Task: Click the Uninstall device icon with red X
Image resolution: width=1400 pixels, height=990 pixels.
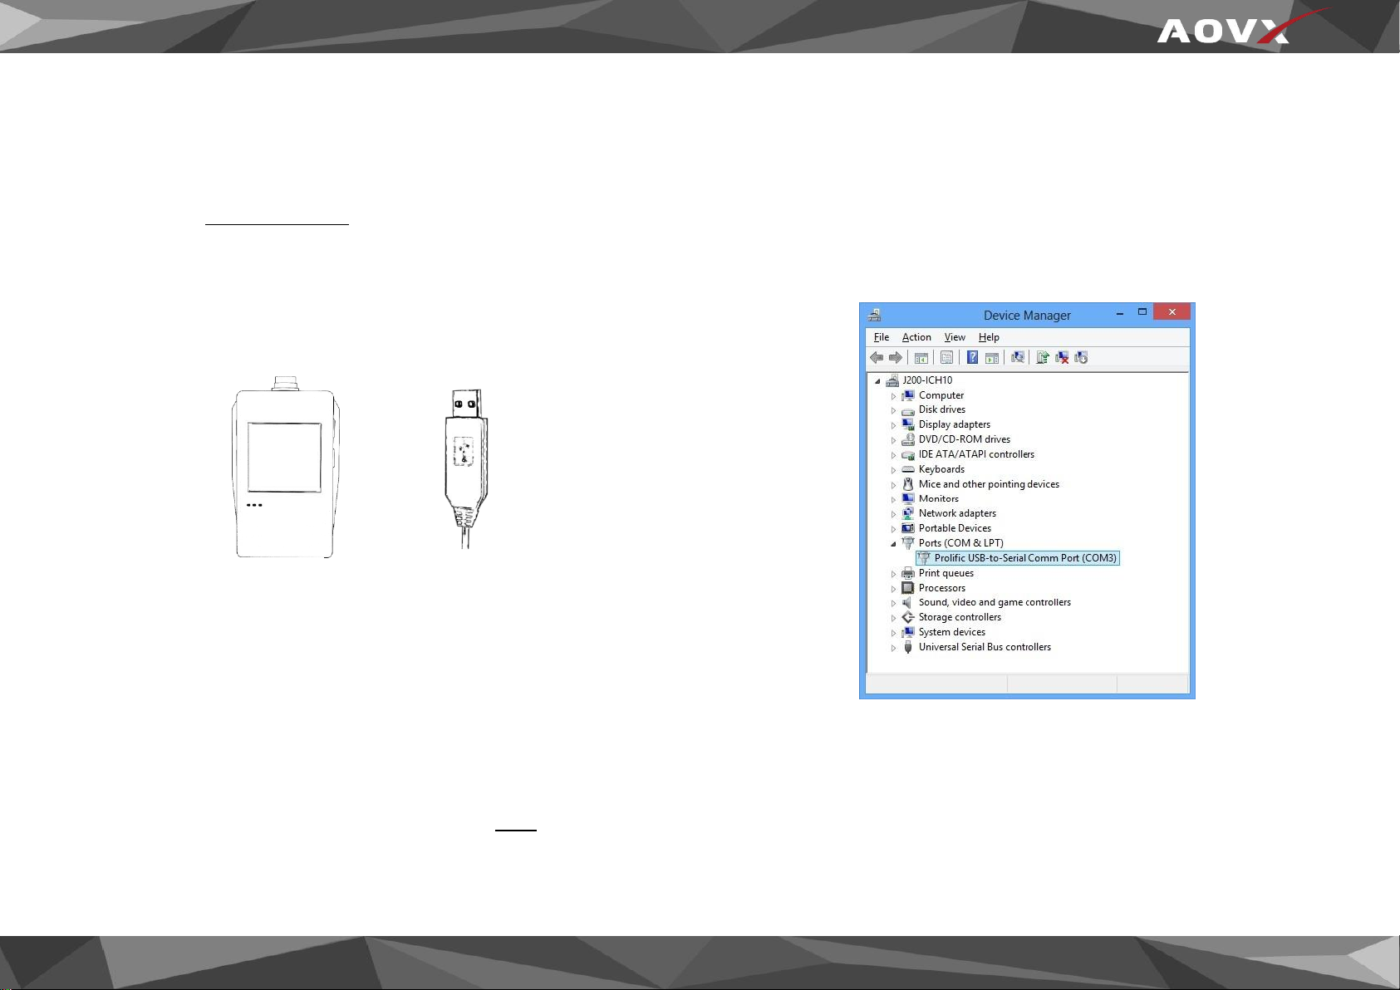Action: pos(1062,358)
